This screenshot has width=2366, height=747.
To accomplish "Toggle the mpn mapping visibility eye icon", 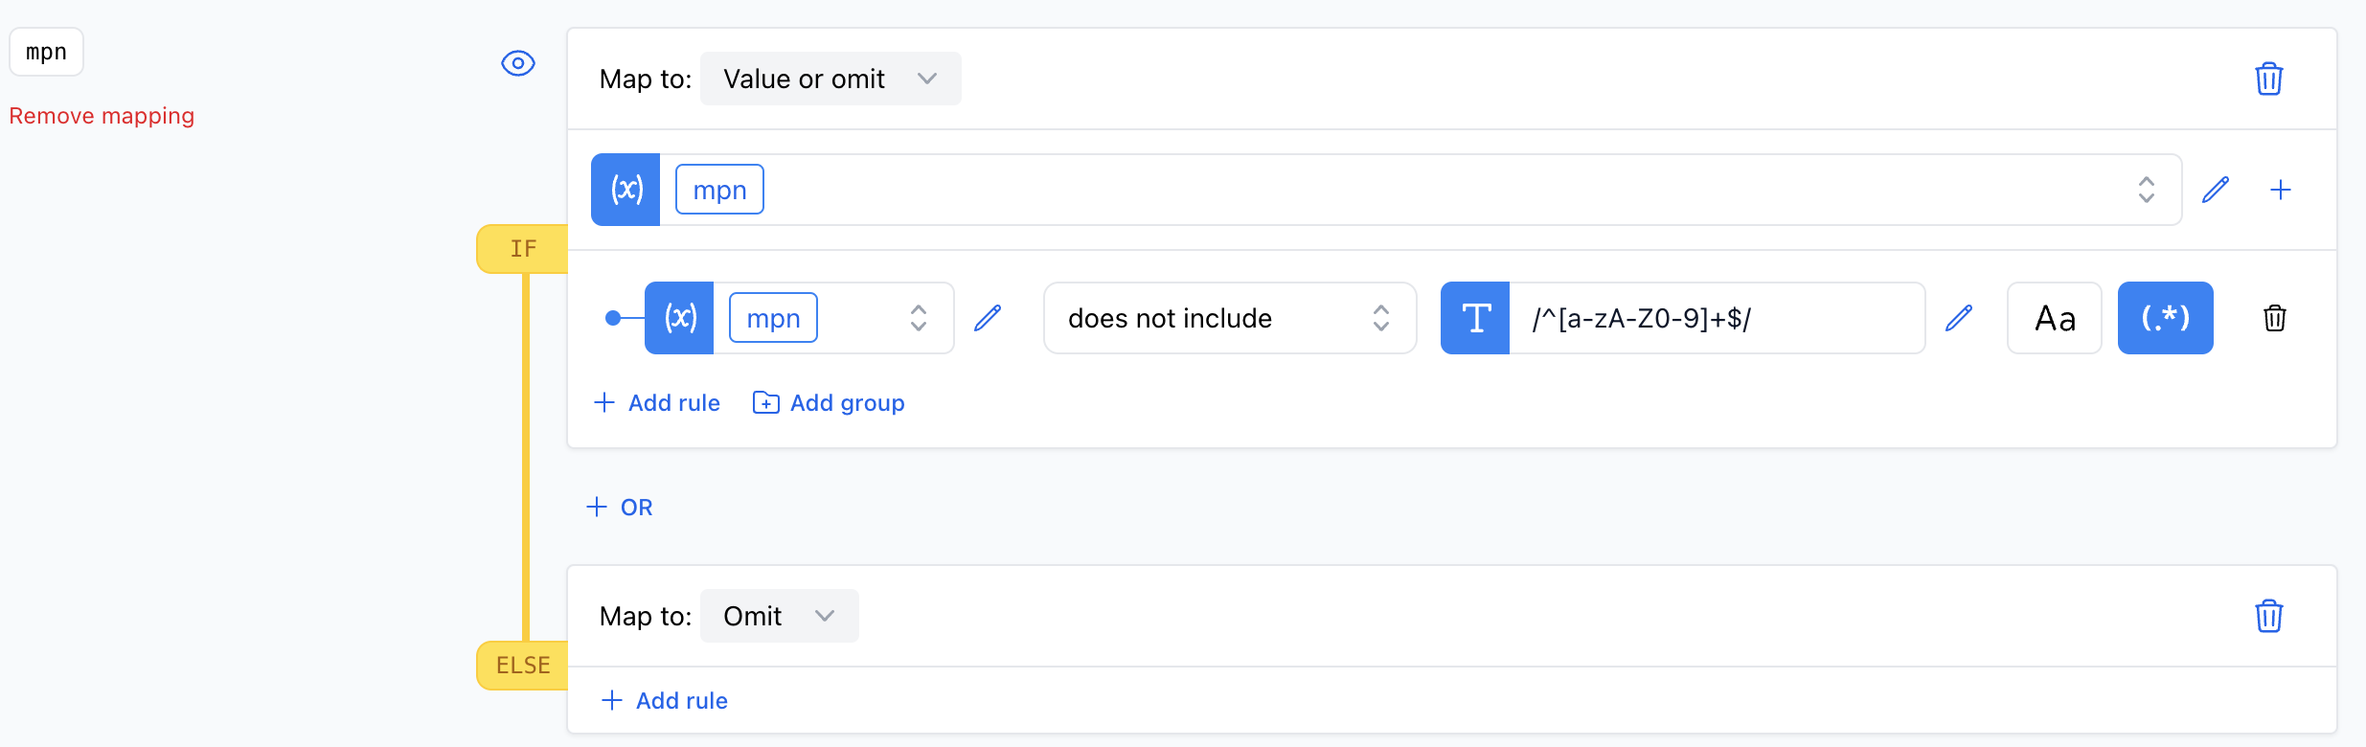I will coord(518,63).
